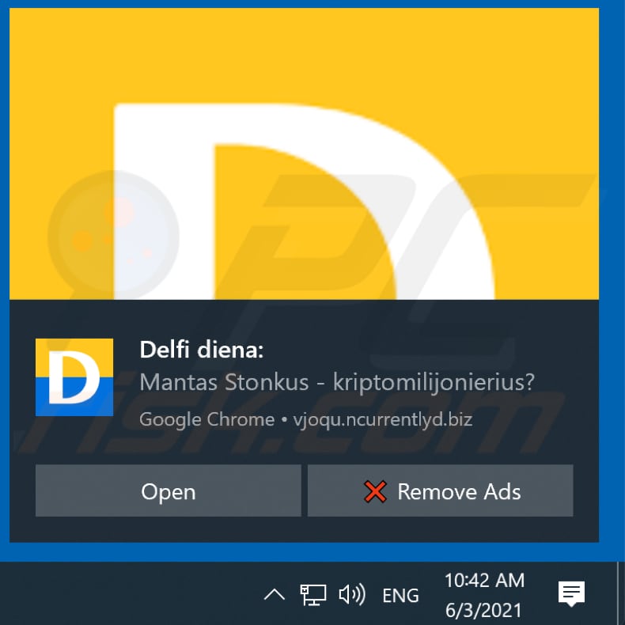Open the Action Center notification icon
The image size is (625, 625).
(571, 594)
